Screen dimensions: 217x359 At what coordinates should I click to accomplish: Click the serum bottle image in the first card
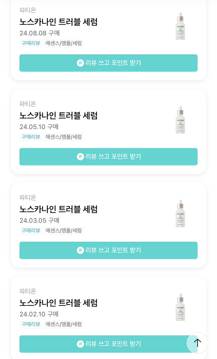point(180,26)
